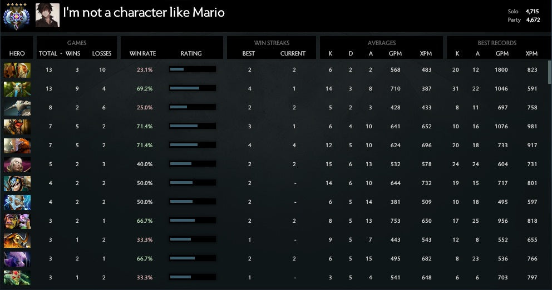Viewport: 552px width, 290px height.
Task: Sort by the LOSSES column header
Action: tap(102, 54)
